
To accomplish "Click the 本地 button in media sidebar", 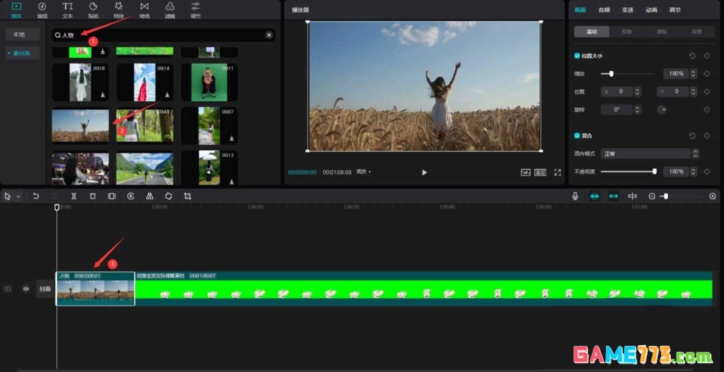I will click(19, 34).
